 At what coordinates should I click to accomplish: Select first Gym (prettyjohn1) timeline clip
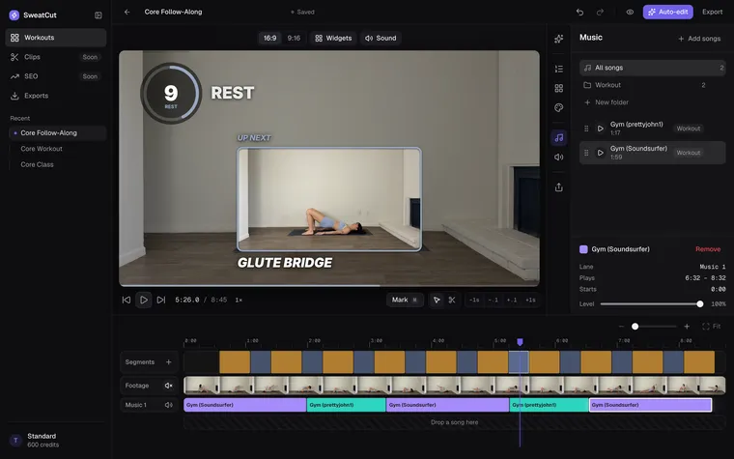347,405
